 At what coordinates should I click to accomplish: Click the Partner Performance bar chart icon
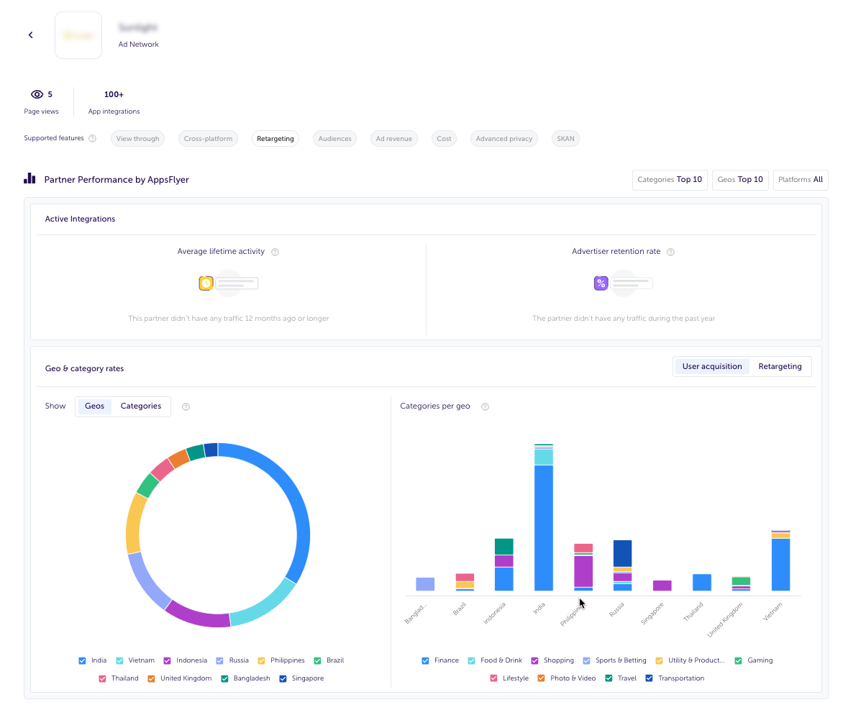point(29,178)
